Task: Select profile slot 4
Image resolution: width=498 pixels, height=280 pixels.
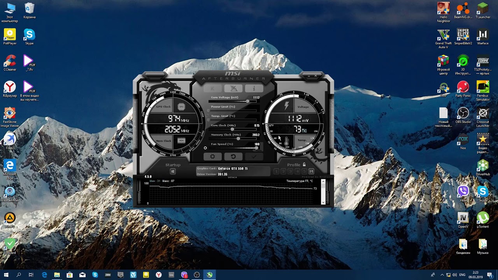Action: point(297,171)
